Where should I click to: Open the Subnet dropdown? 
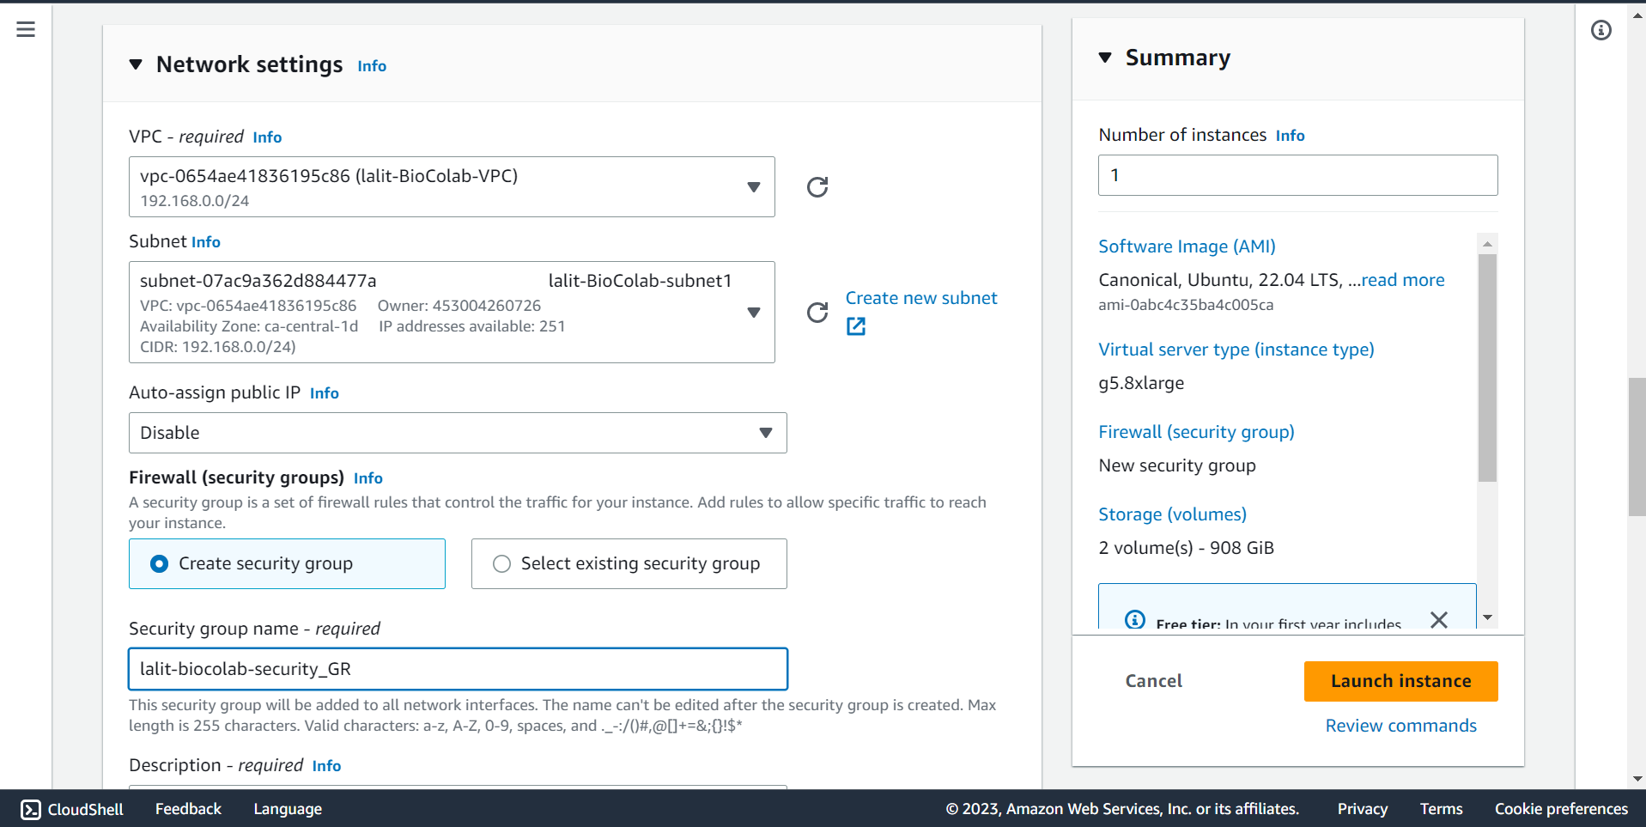click(452, 313)
